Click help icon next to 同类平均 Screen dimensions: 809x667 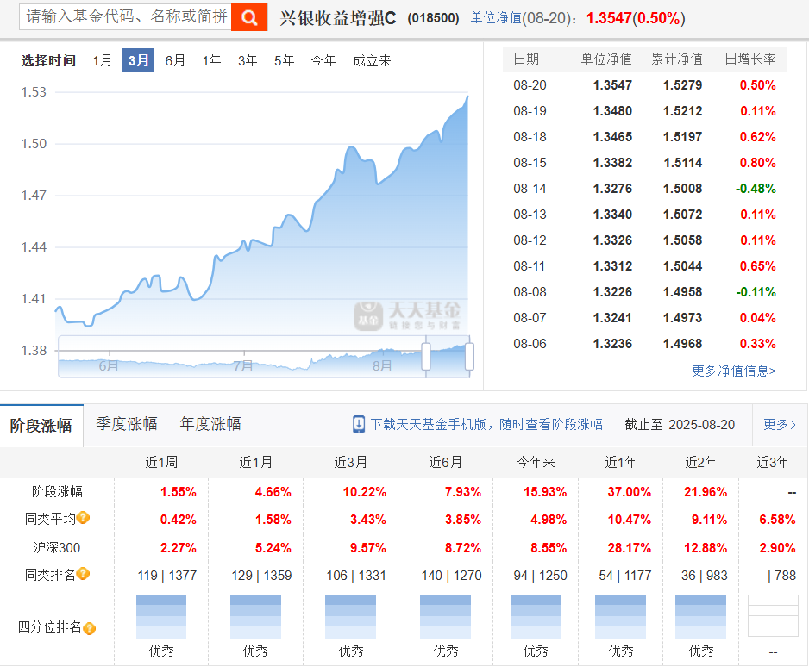(83, 518)
